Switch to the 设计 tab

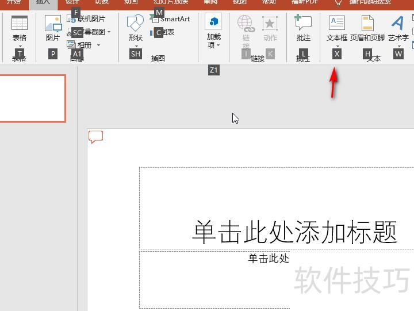(72, 2)
